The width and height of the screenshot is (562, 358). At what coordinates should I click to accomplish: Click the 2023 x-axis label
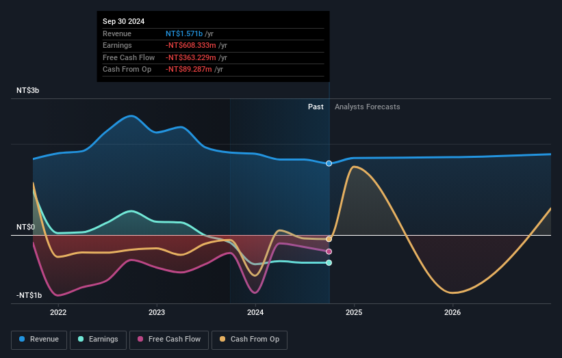click(157, 312)
